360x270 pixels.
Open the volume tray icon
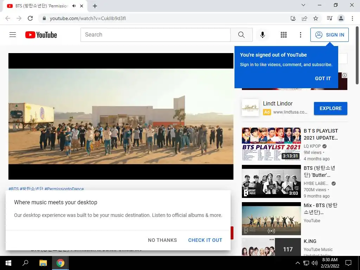coord(315,263)
